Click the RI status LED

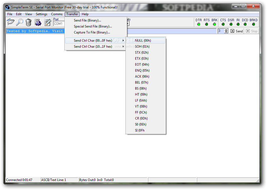click(x=238, y=24)
